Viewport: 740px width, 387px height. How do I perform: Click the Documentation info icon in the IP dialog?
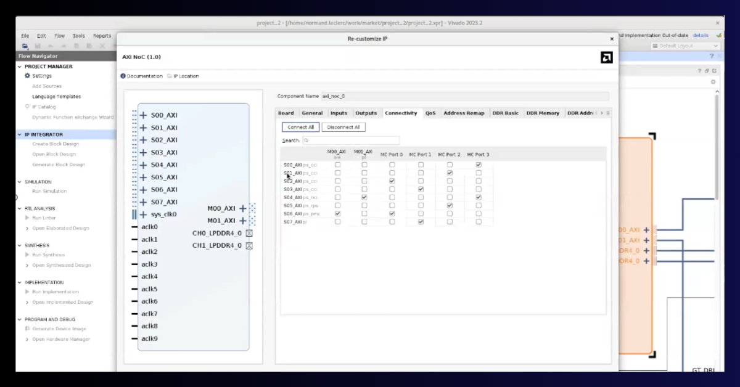pos(123,76)
